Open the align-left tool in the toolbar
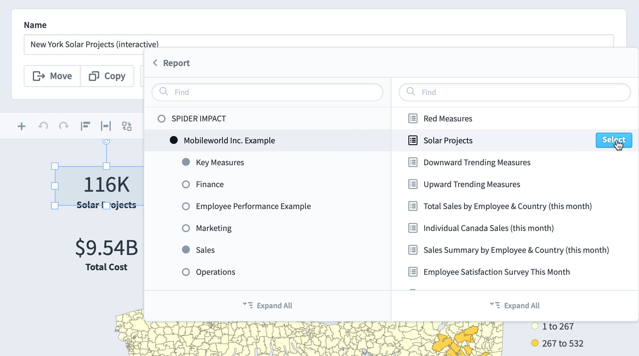 click(x=85, y=126)
